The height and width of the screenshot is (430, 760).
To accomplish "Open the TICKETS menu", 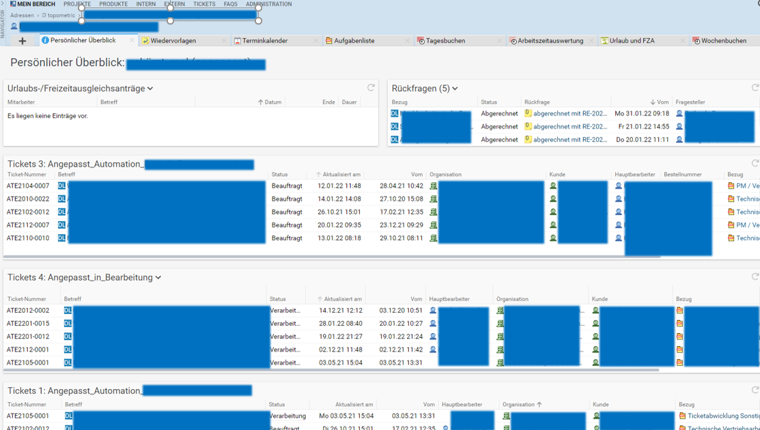I will tap(203, 4).
